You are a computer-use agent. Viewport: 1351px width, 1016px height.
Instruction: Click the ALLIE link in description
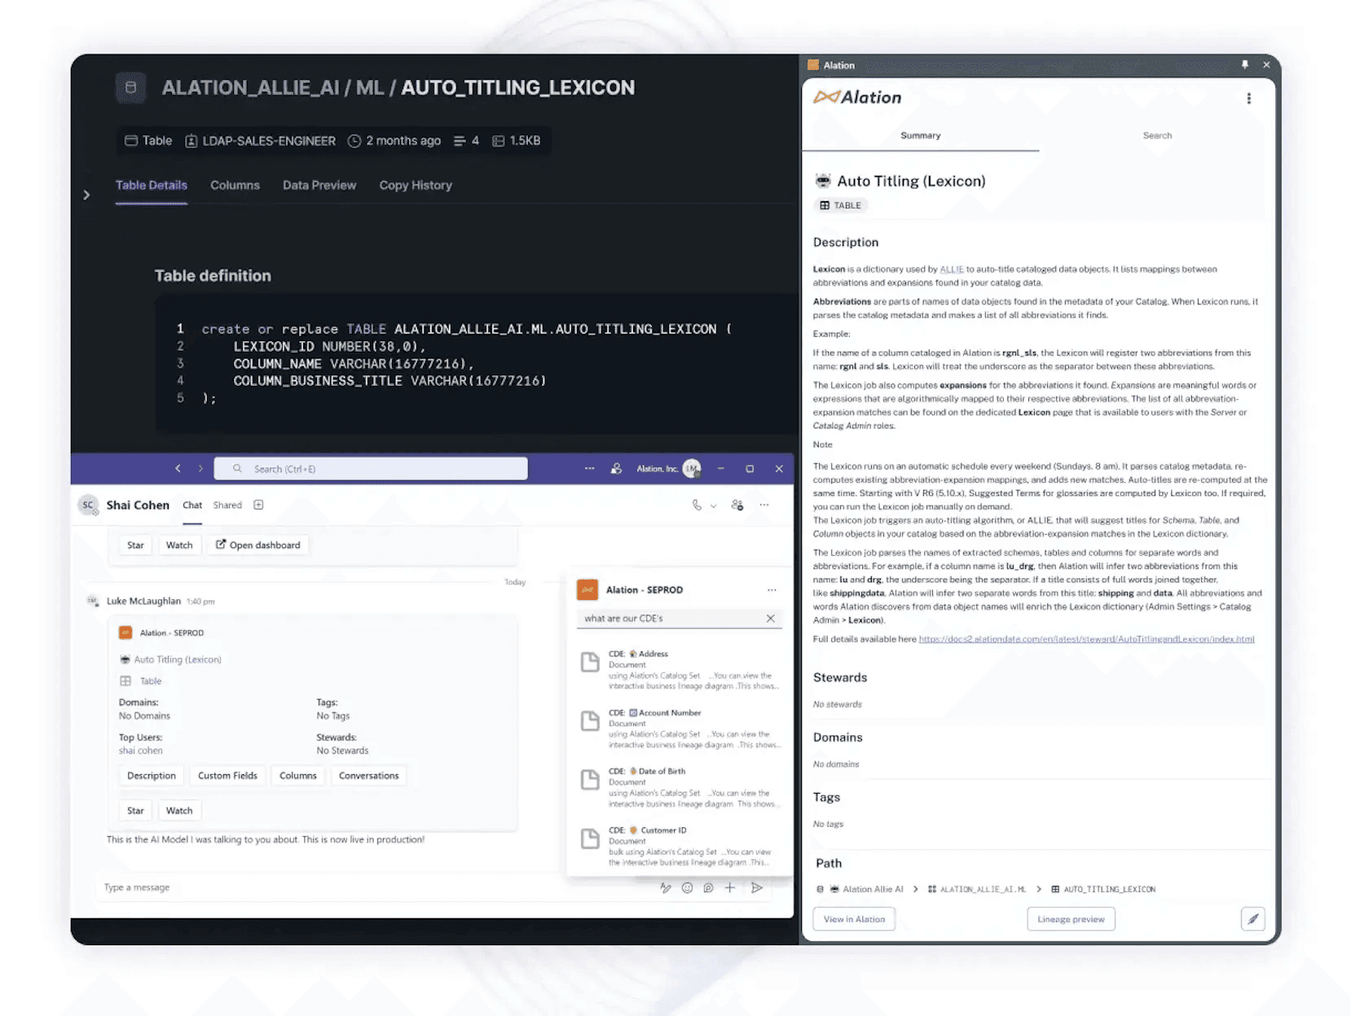tap(952, 269)
